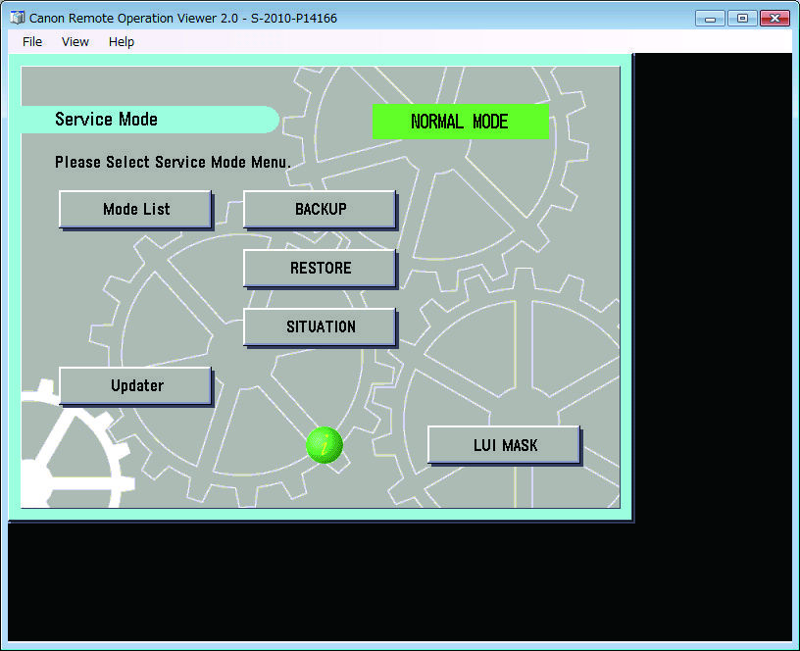Viewport: 800px width, 651px height.
Task: Open the View menu
Action: [75, 42]
